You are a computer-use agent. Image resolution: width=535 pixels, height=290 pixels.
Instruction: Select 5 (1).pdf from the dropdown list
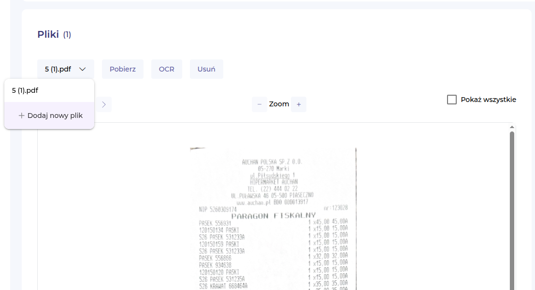click(x=49, y=90)
